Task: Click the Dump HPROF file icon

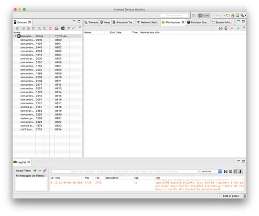Action: pos(28,28)
